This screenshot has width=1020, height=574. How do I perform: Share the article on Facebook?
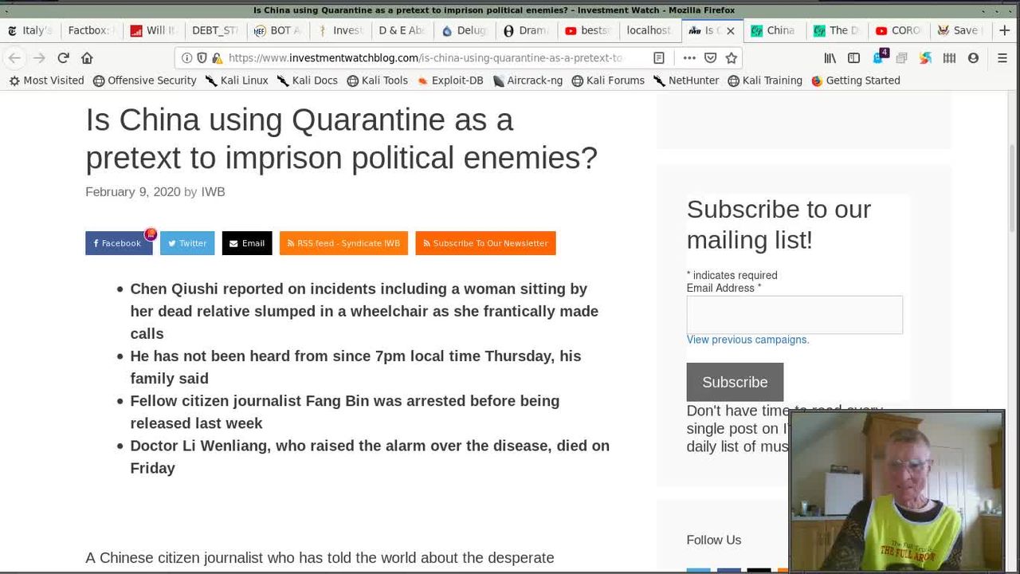[118, 243]
